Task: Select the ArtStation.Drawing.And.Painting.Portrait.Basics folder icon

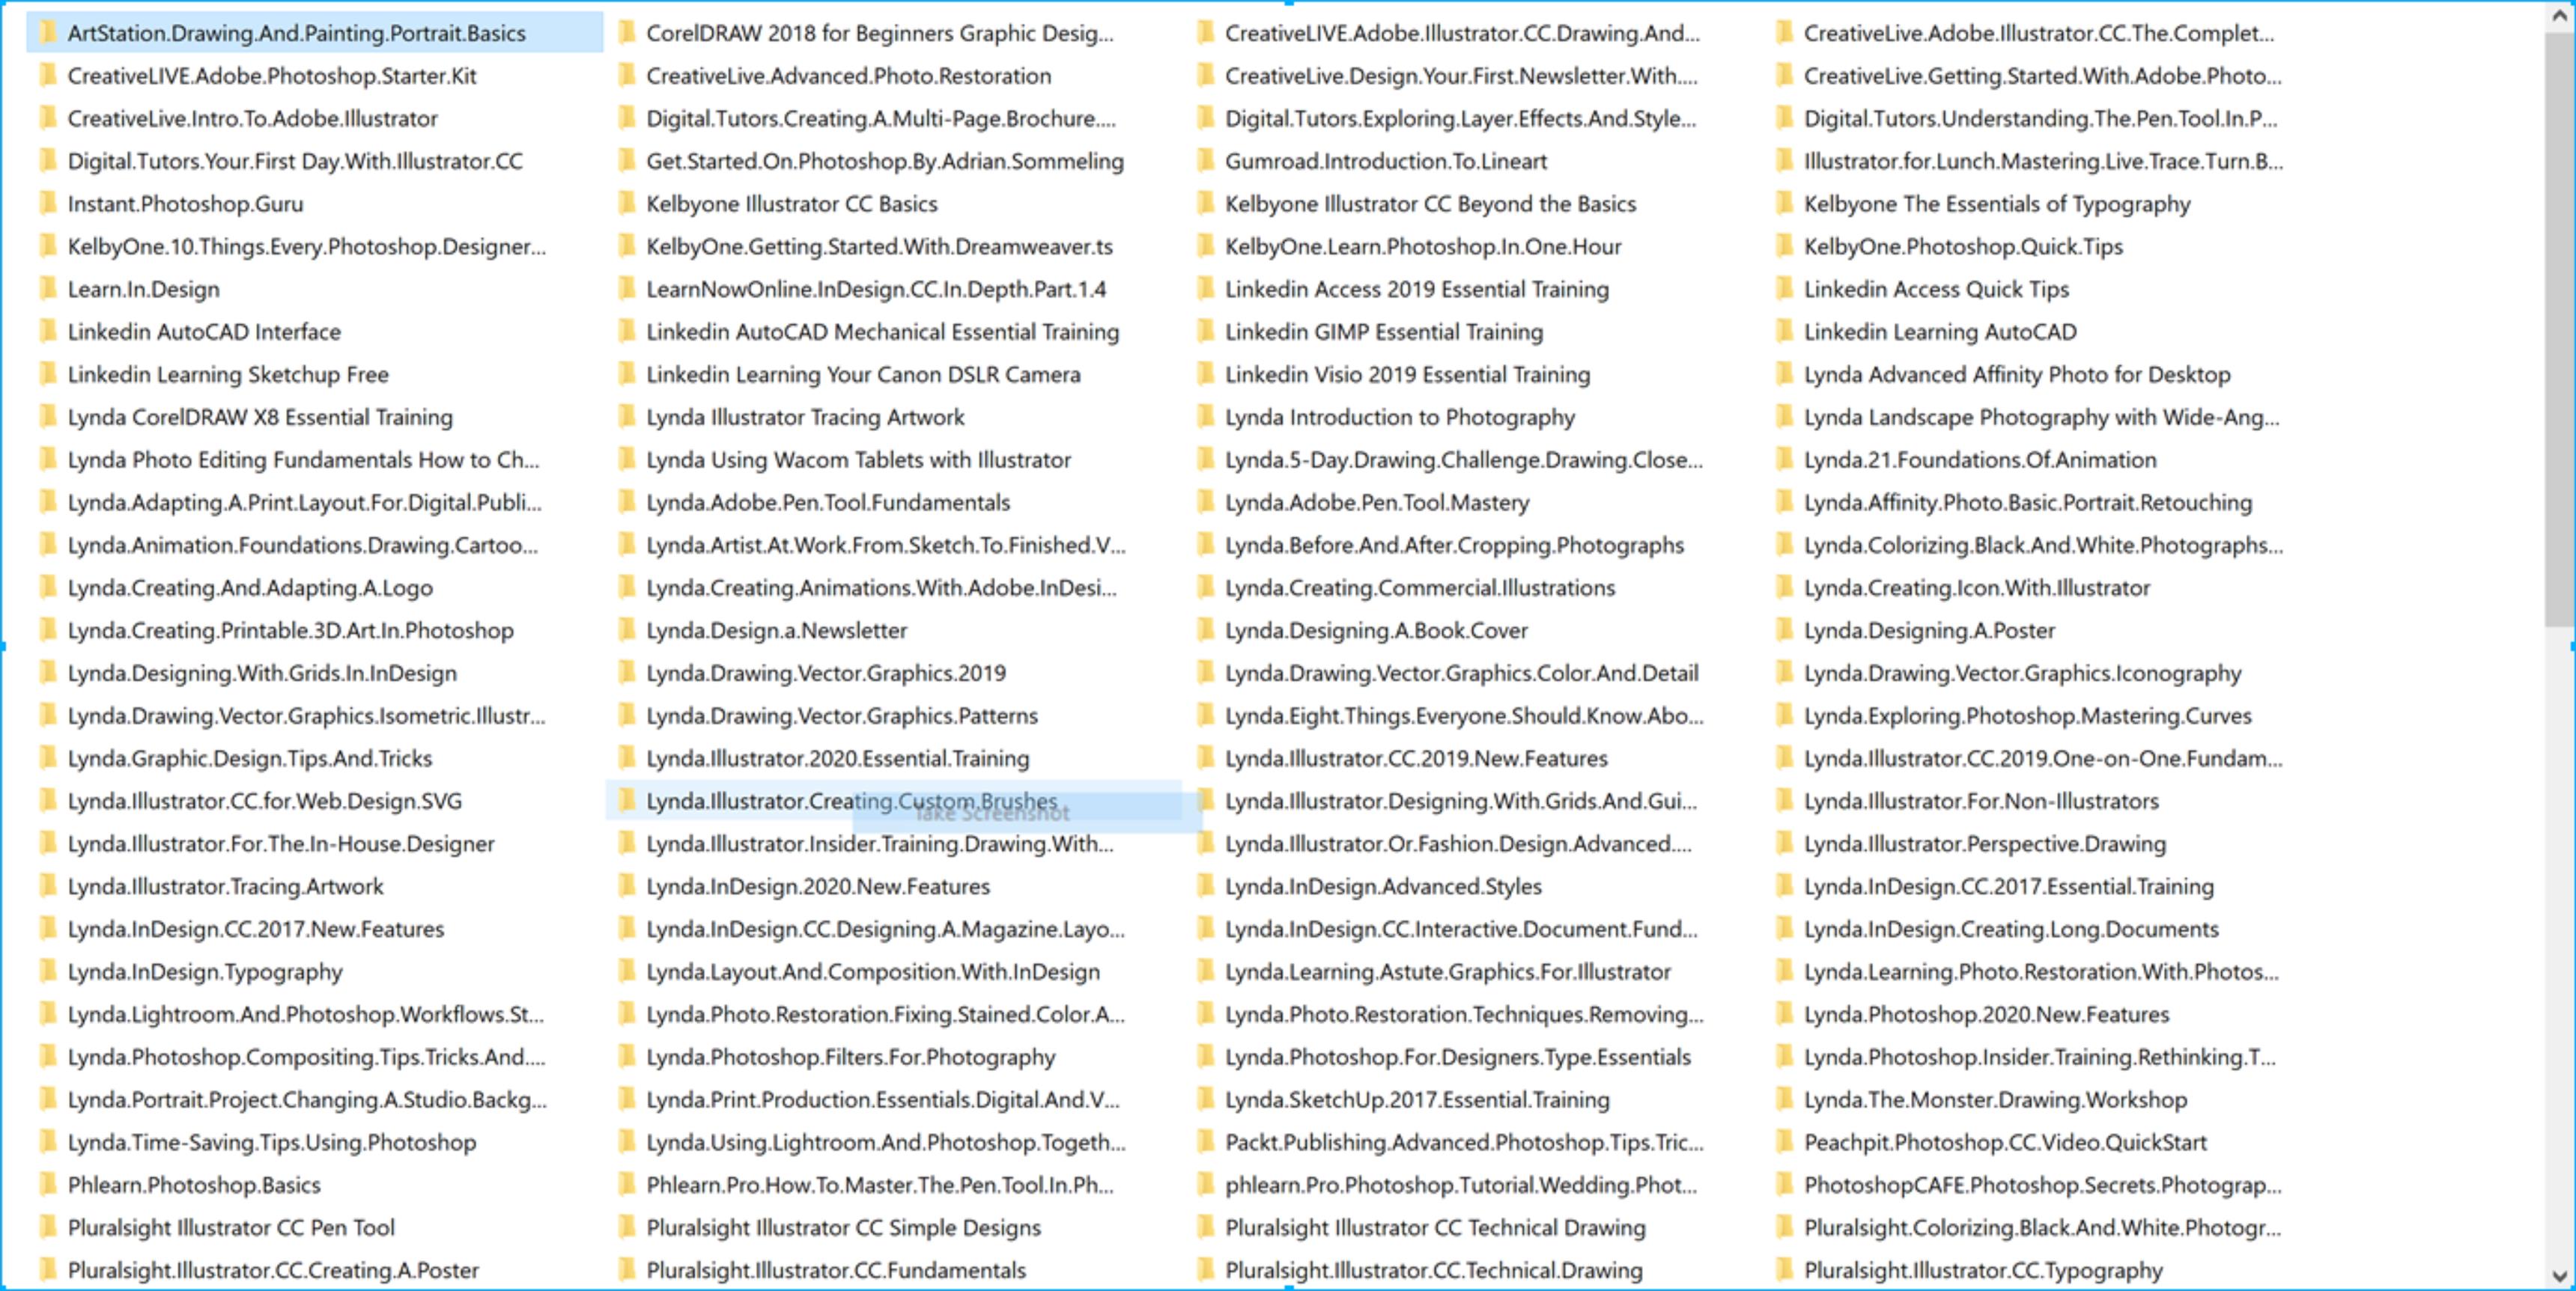Action: pyautogui.click(x=47, y=33)
